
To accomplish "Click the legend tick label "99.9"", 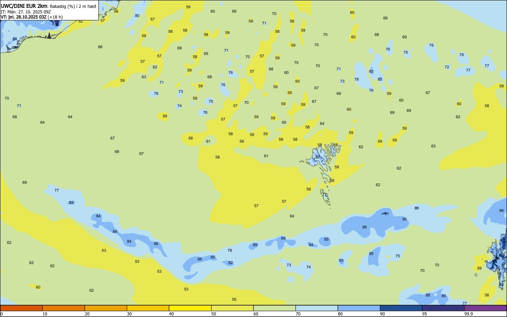I will tap(469, 314).
